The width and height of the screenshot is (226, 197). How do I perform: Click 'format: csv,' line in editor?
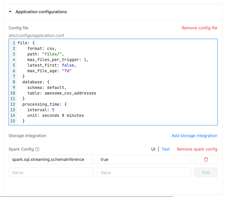click(42, 48)
